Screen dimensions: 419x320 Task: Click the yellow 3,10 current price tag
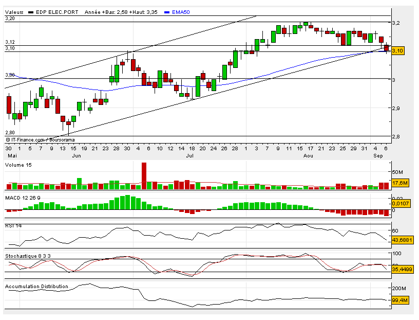coord(398,50)
